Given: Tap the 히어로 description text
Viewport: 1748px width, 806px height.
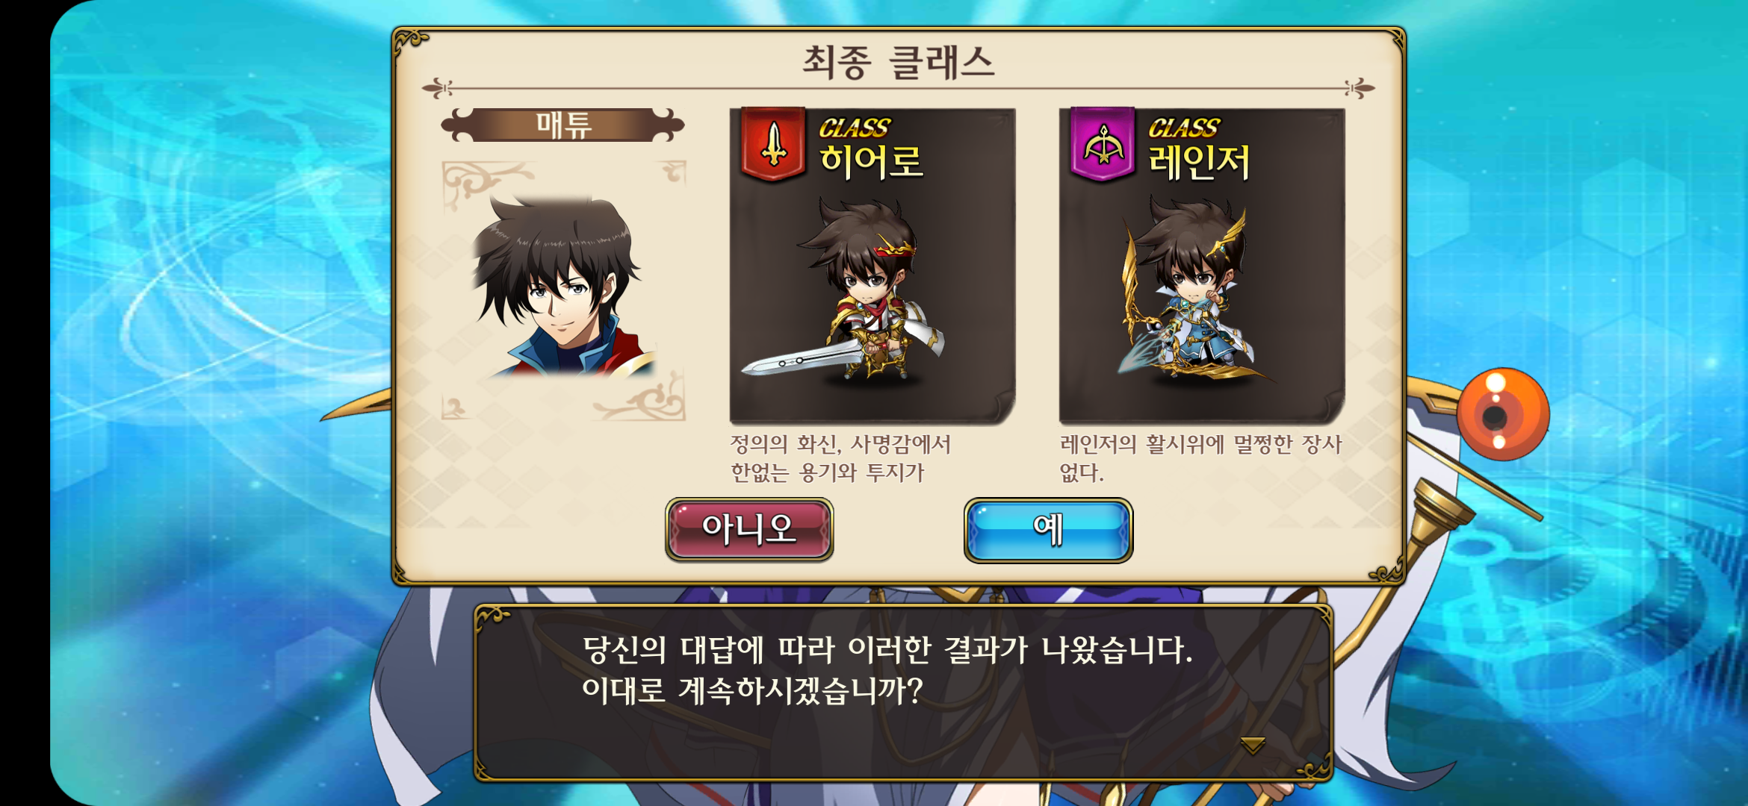Looking at the screenshot, I should 840,458.
